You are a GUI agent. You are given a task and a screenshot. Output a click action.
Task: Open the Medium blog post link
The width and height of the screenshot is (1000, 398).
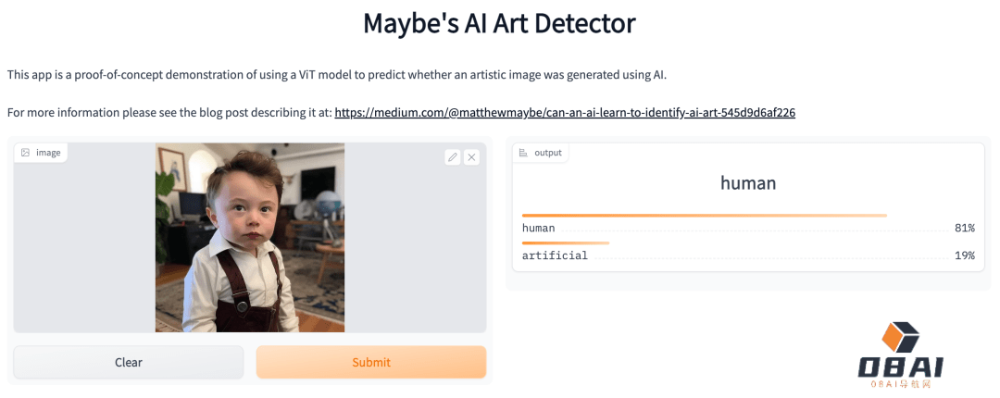click(x=565, y=113)
